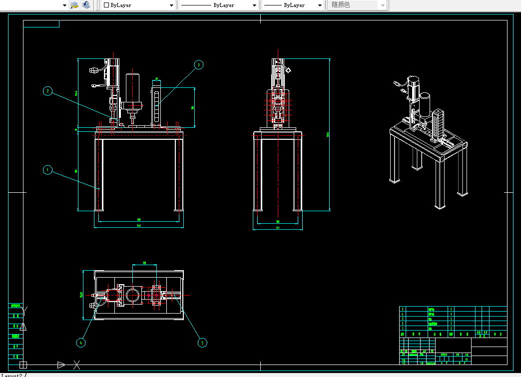Select part balloon number 3
This screenshot has height=377, width=521.
click(199, 65)
